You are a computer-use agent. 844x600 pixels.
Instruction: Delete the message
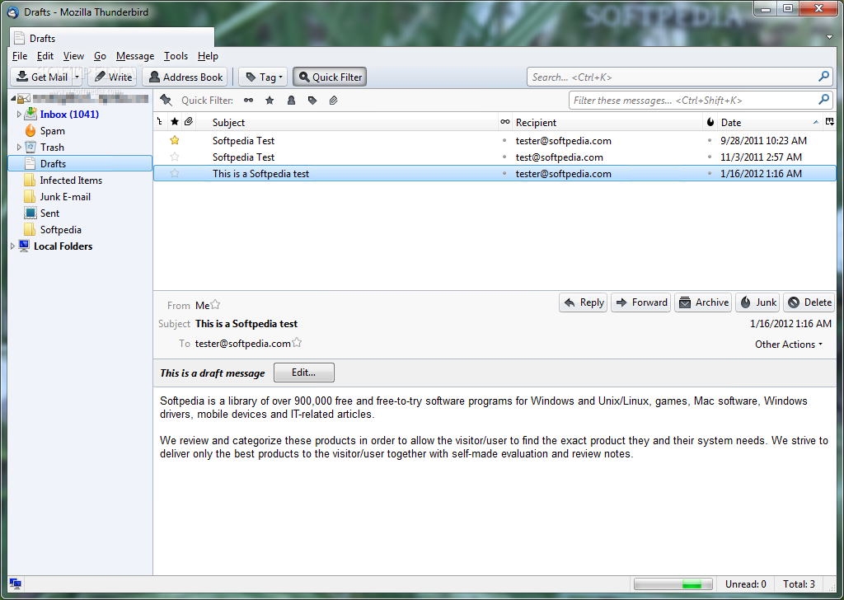pyautogui.click(x=809, y=302)
